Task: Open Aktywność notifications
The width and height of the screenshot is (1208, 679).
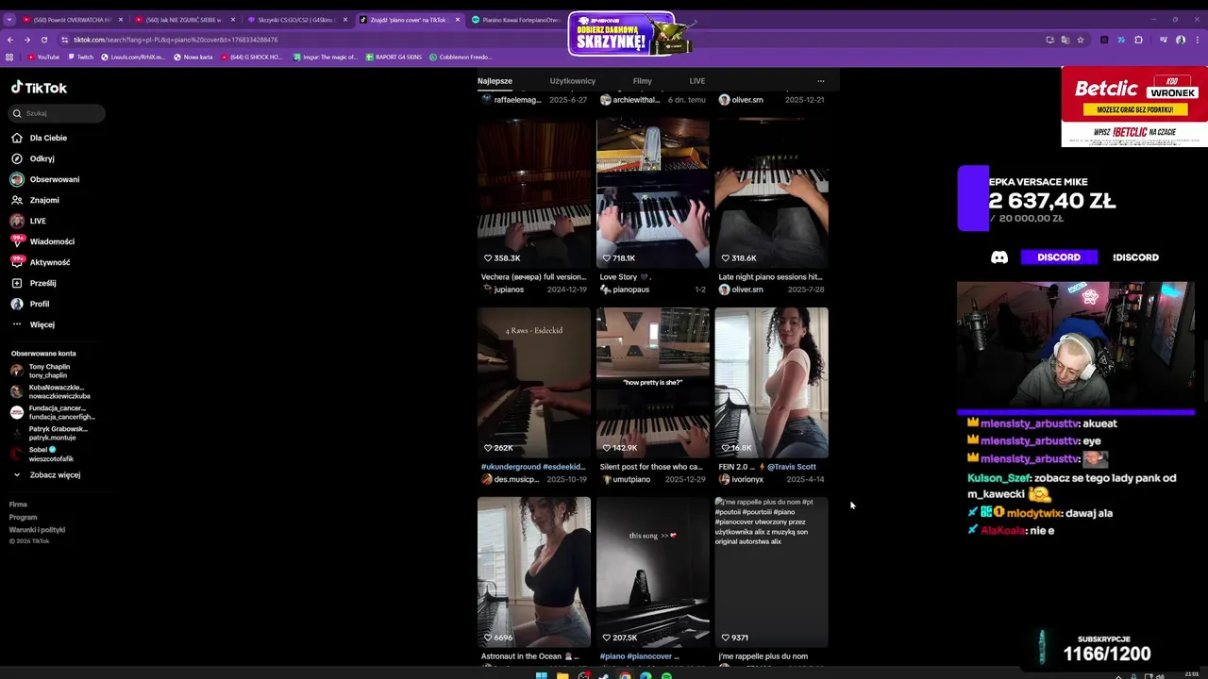Action: coord(41,262)
